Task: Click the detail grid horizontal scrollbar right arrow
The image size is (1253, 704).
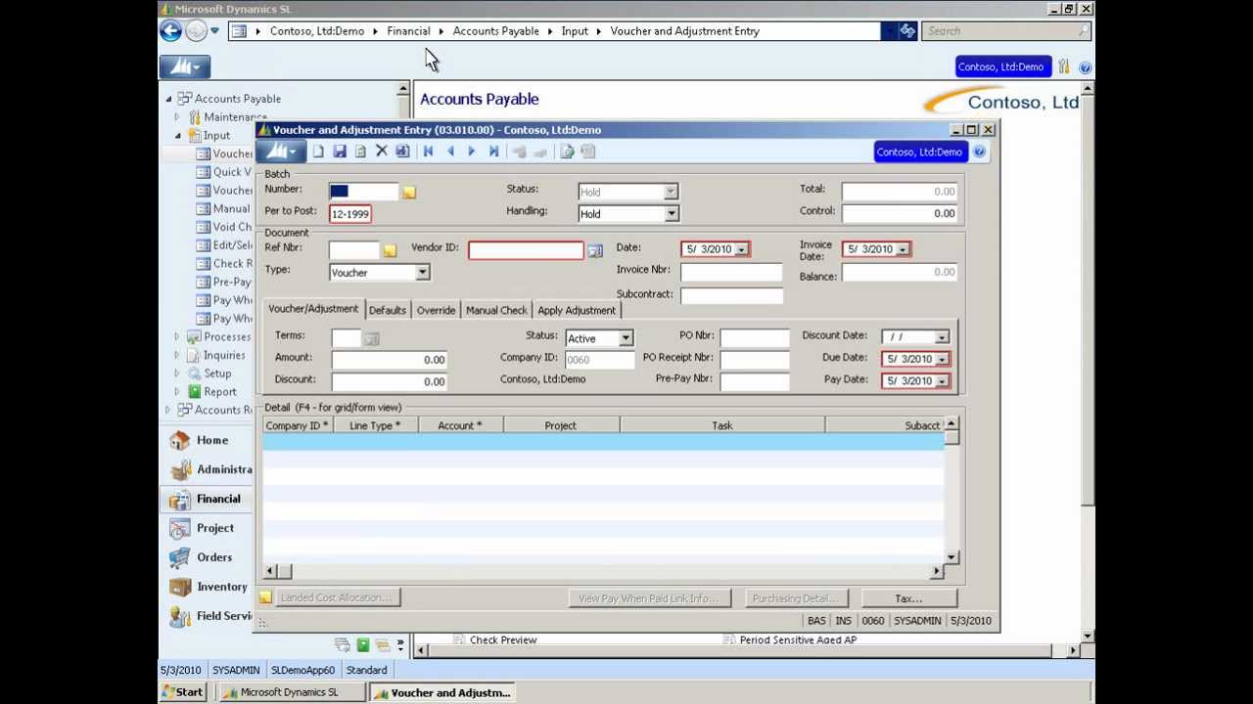Action: pos(936,571)
